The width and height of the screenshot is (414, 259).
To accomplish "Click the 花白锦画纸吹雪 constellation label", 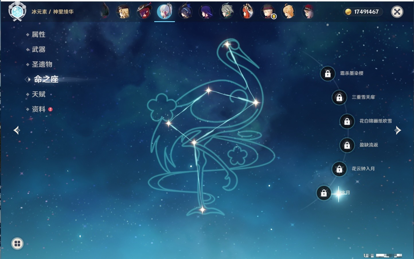I will coord(376,121).
